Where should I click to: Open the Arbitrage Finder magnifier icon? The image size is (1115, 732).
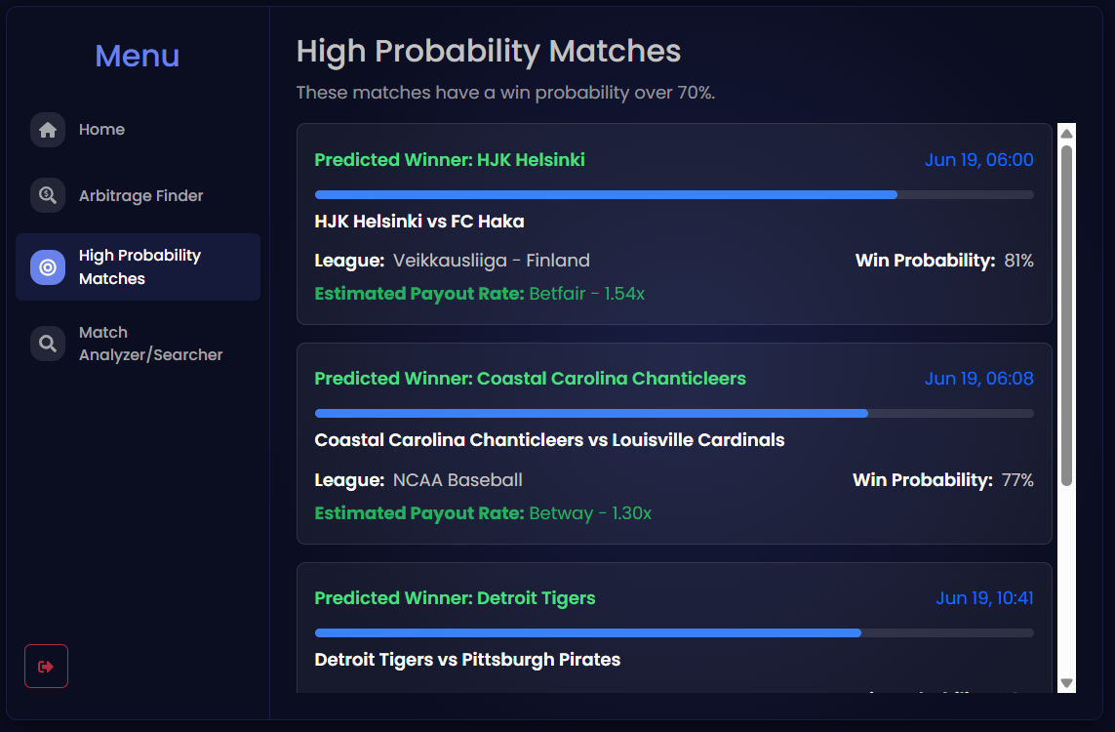[x=48, y=195]
